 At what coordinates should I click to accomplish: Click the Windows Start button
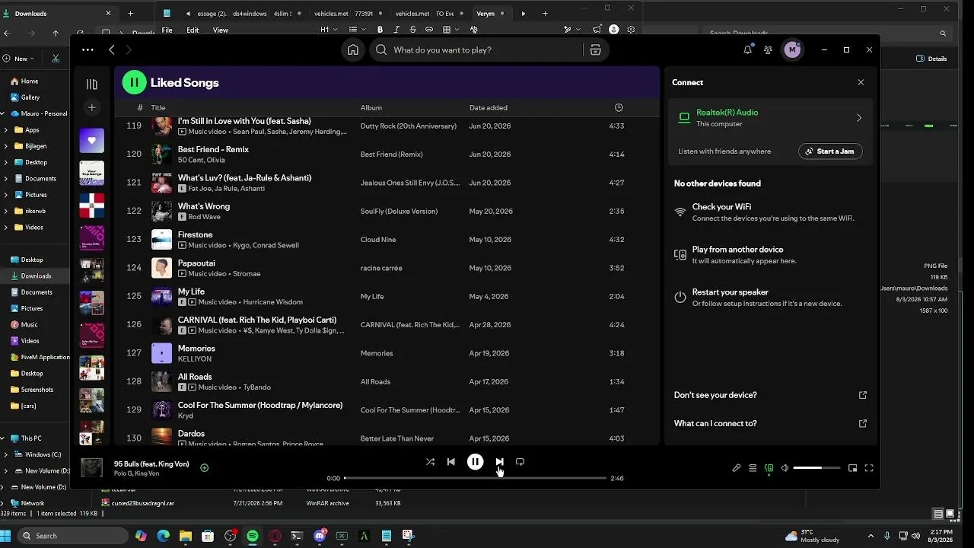6,536
